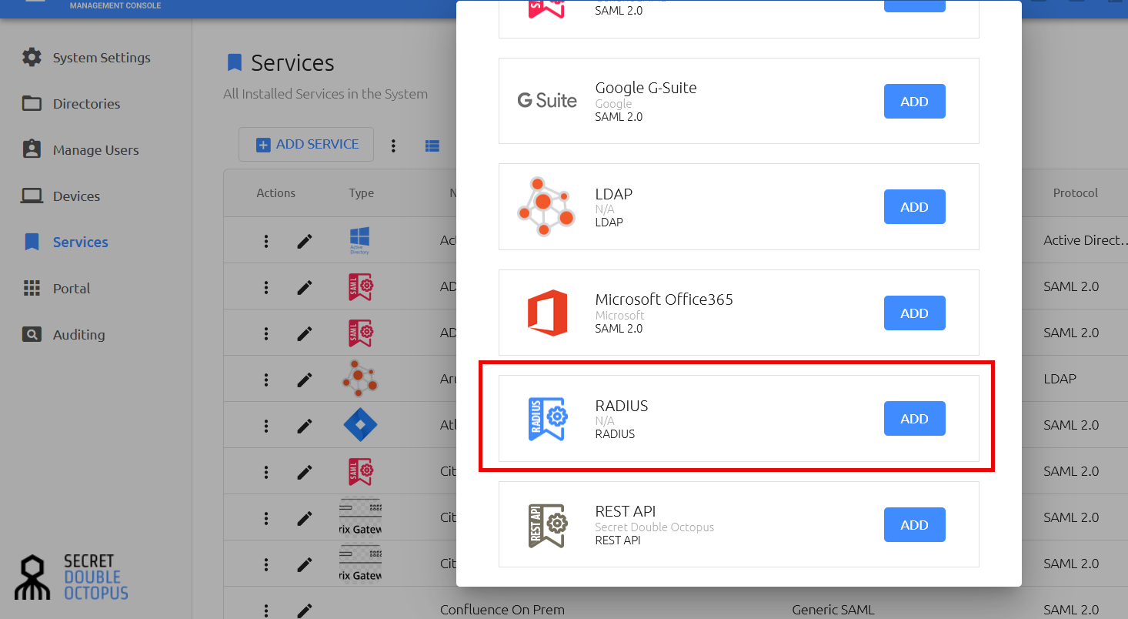1128x619 pixels.
Task: Click the REST API service icon
Action: tap(547, 525)
